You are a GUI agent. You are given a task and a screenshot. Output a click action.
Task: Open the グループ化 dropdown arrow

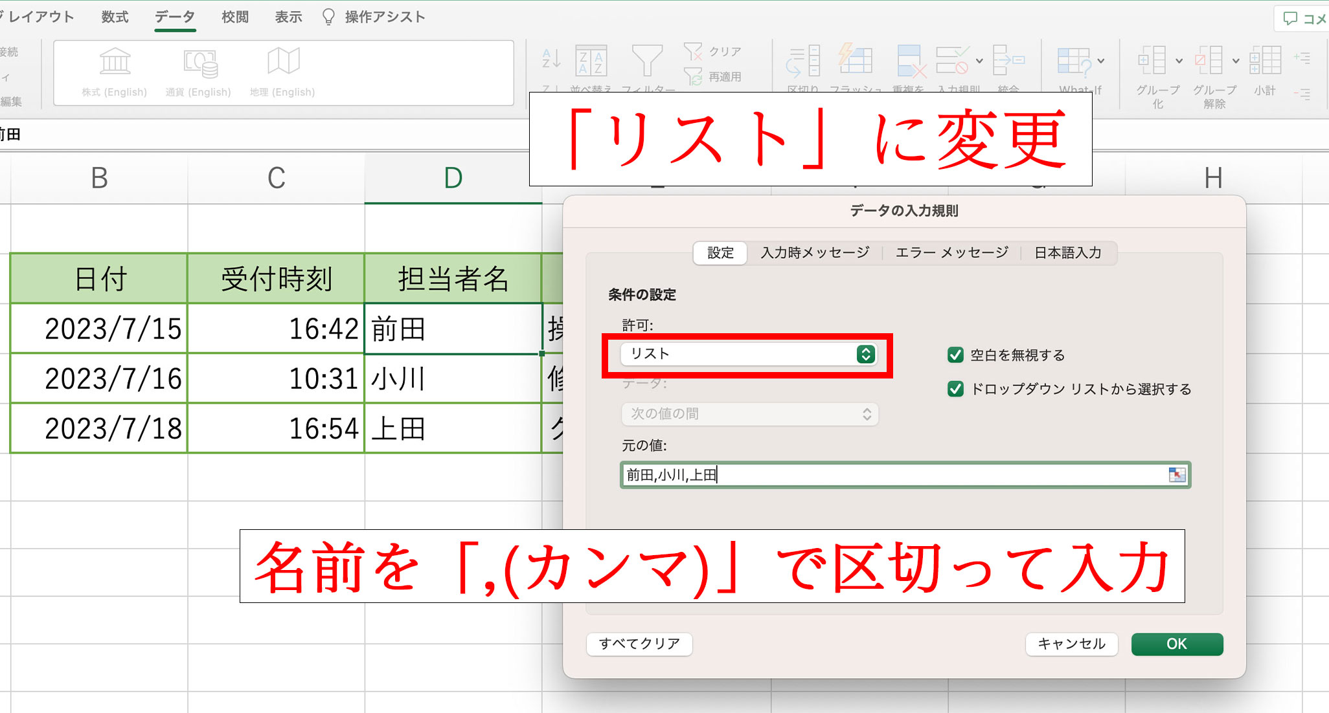[x=1179, y=61]
